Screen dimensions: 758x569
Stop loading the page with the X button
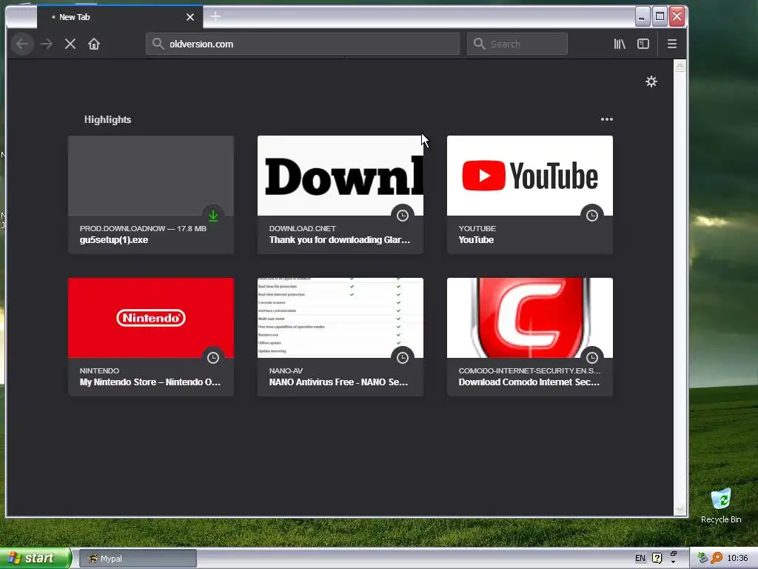coord(70,44)
